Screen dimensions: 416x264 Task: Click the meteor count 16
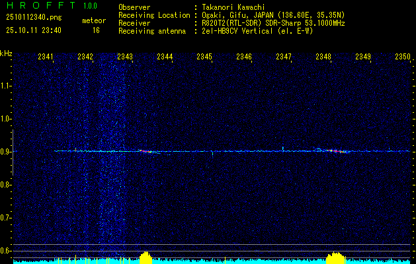click(96, 30)
